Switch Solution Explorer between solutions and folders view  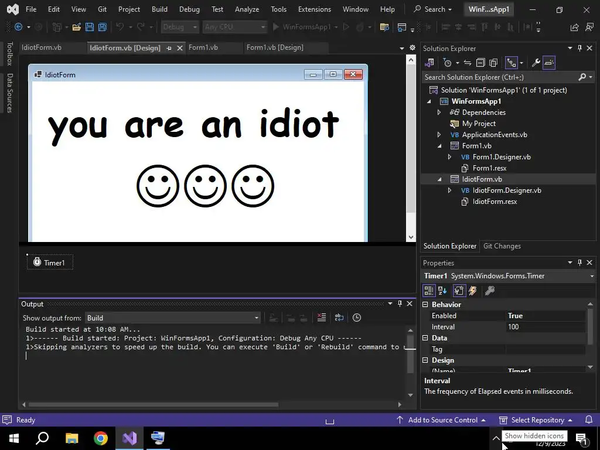click(x=429, y=63)
